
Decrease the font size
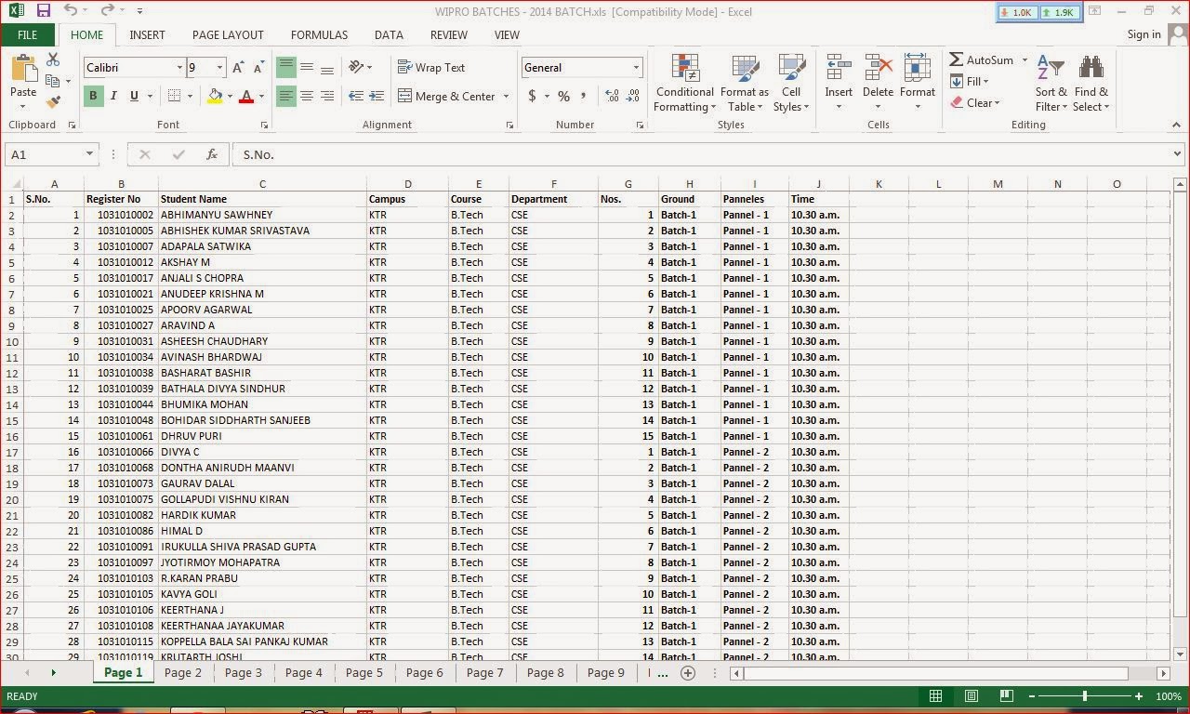(x=258, y=68)
